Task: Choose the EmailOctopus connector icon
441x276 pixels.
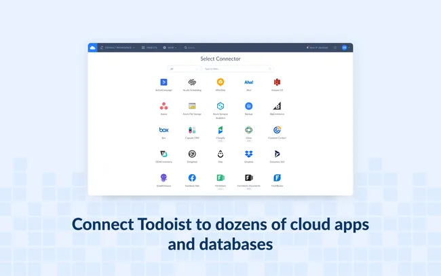Action: [x=164, y=178]
